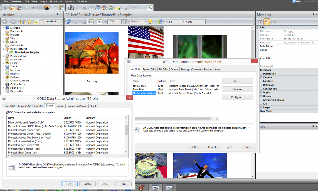Select the ThumbsPlus Samples folder in tree

[27, 52]
